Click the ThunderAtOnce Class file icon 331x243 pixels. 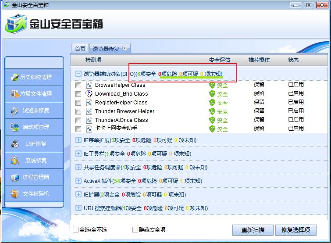[x=89, y=120]
